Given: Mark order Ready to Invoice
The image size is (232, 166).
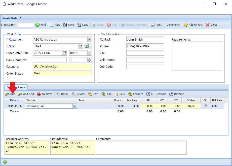Looking at the screenshot, I should [x=134, y=25].
